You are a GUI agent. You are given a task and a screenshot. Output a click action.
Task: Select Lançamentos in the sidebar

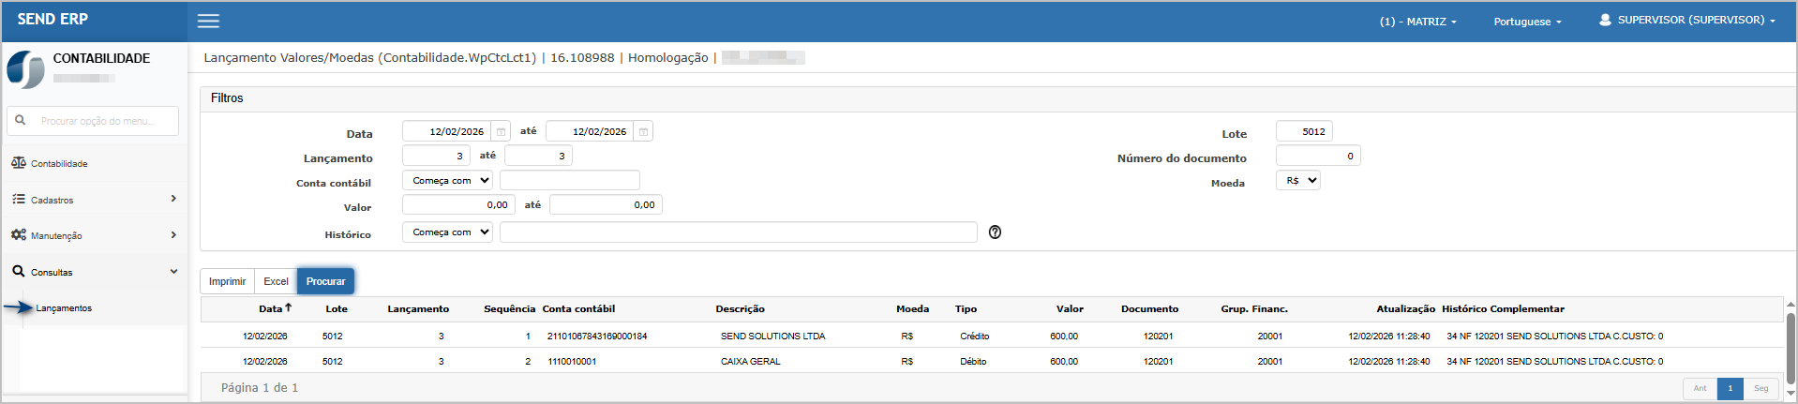[x=64, y=308]
